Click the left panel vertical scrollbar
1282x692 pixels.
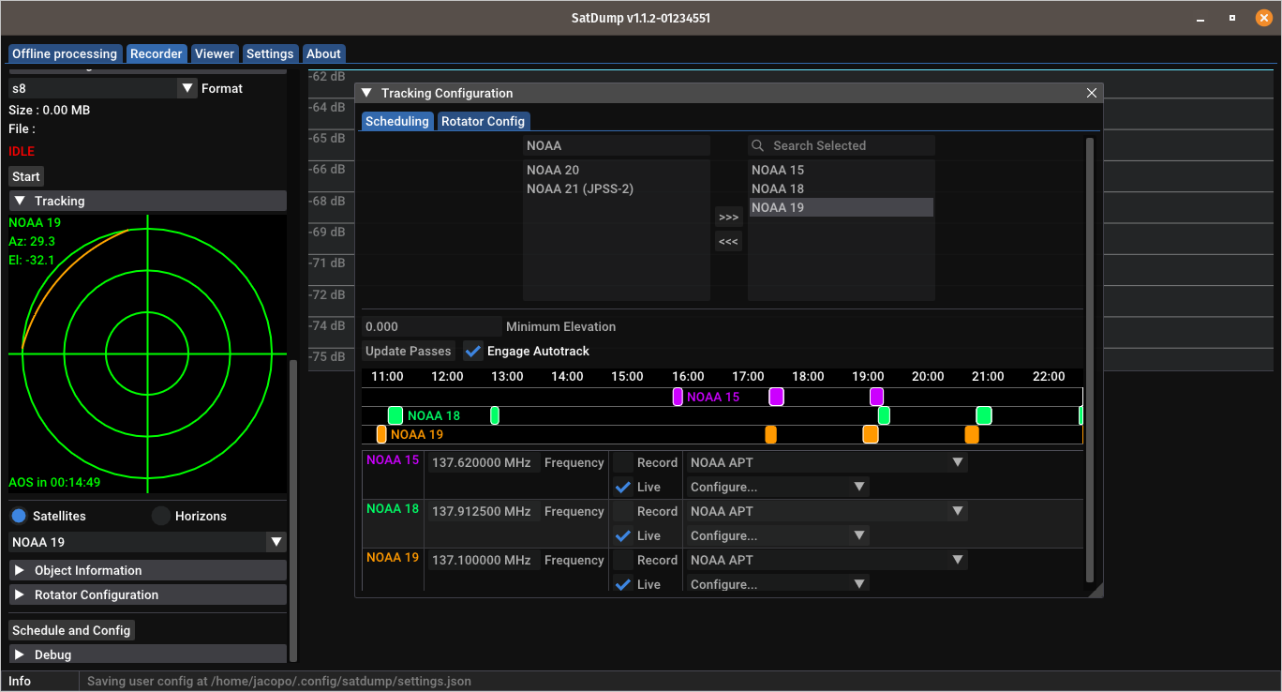click(x=293, y=510)
